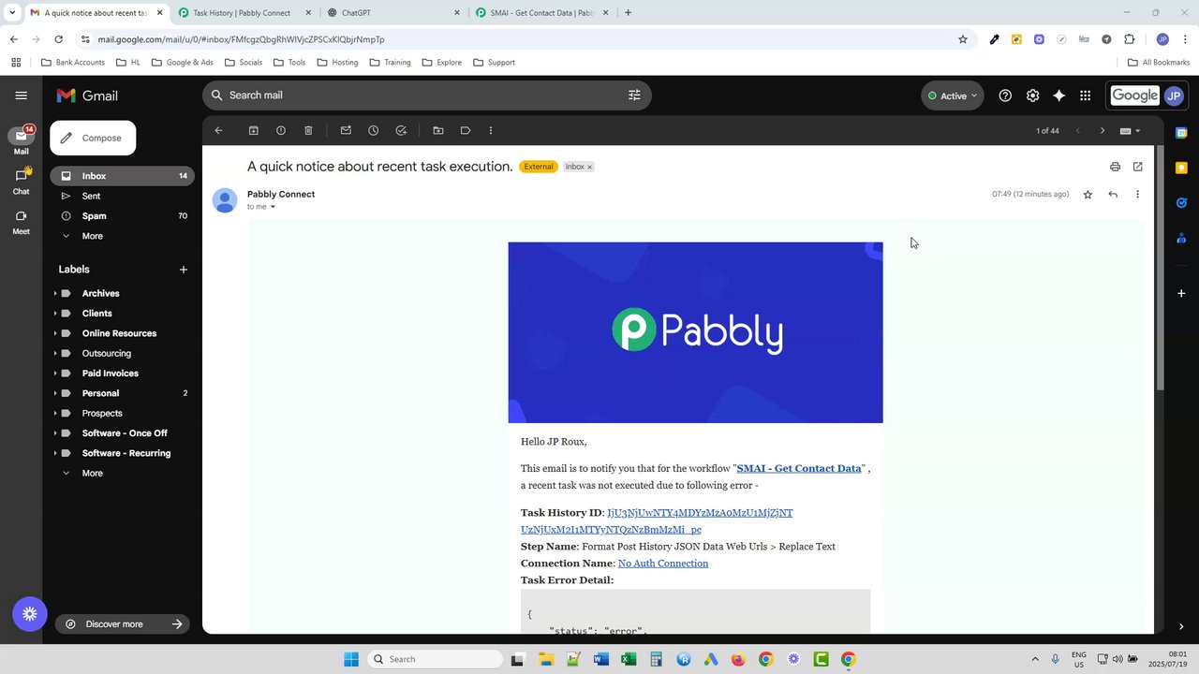Open SMAI - Get Contact Data link
1199x674 pixels.
pyautogui.click(x=799, y=468)
